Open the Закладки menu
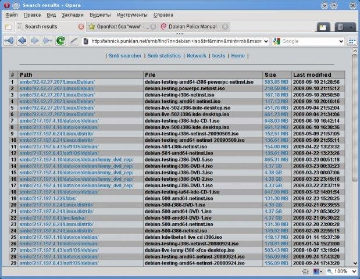The width and height of the screenshot is (360, 279). (x=72, y=15)
